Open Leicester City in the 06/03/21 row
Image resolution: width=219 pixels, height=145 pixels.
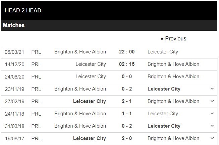click(163, 52)
